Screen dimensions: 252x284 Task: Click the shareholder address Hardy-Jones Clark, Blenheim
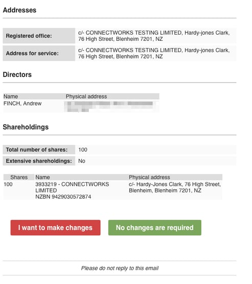pyautogui.click(x=175, y=187)
